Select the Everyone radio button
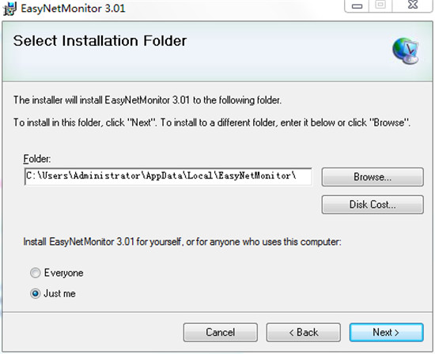The image size is (435, 354). point(36,273)
